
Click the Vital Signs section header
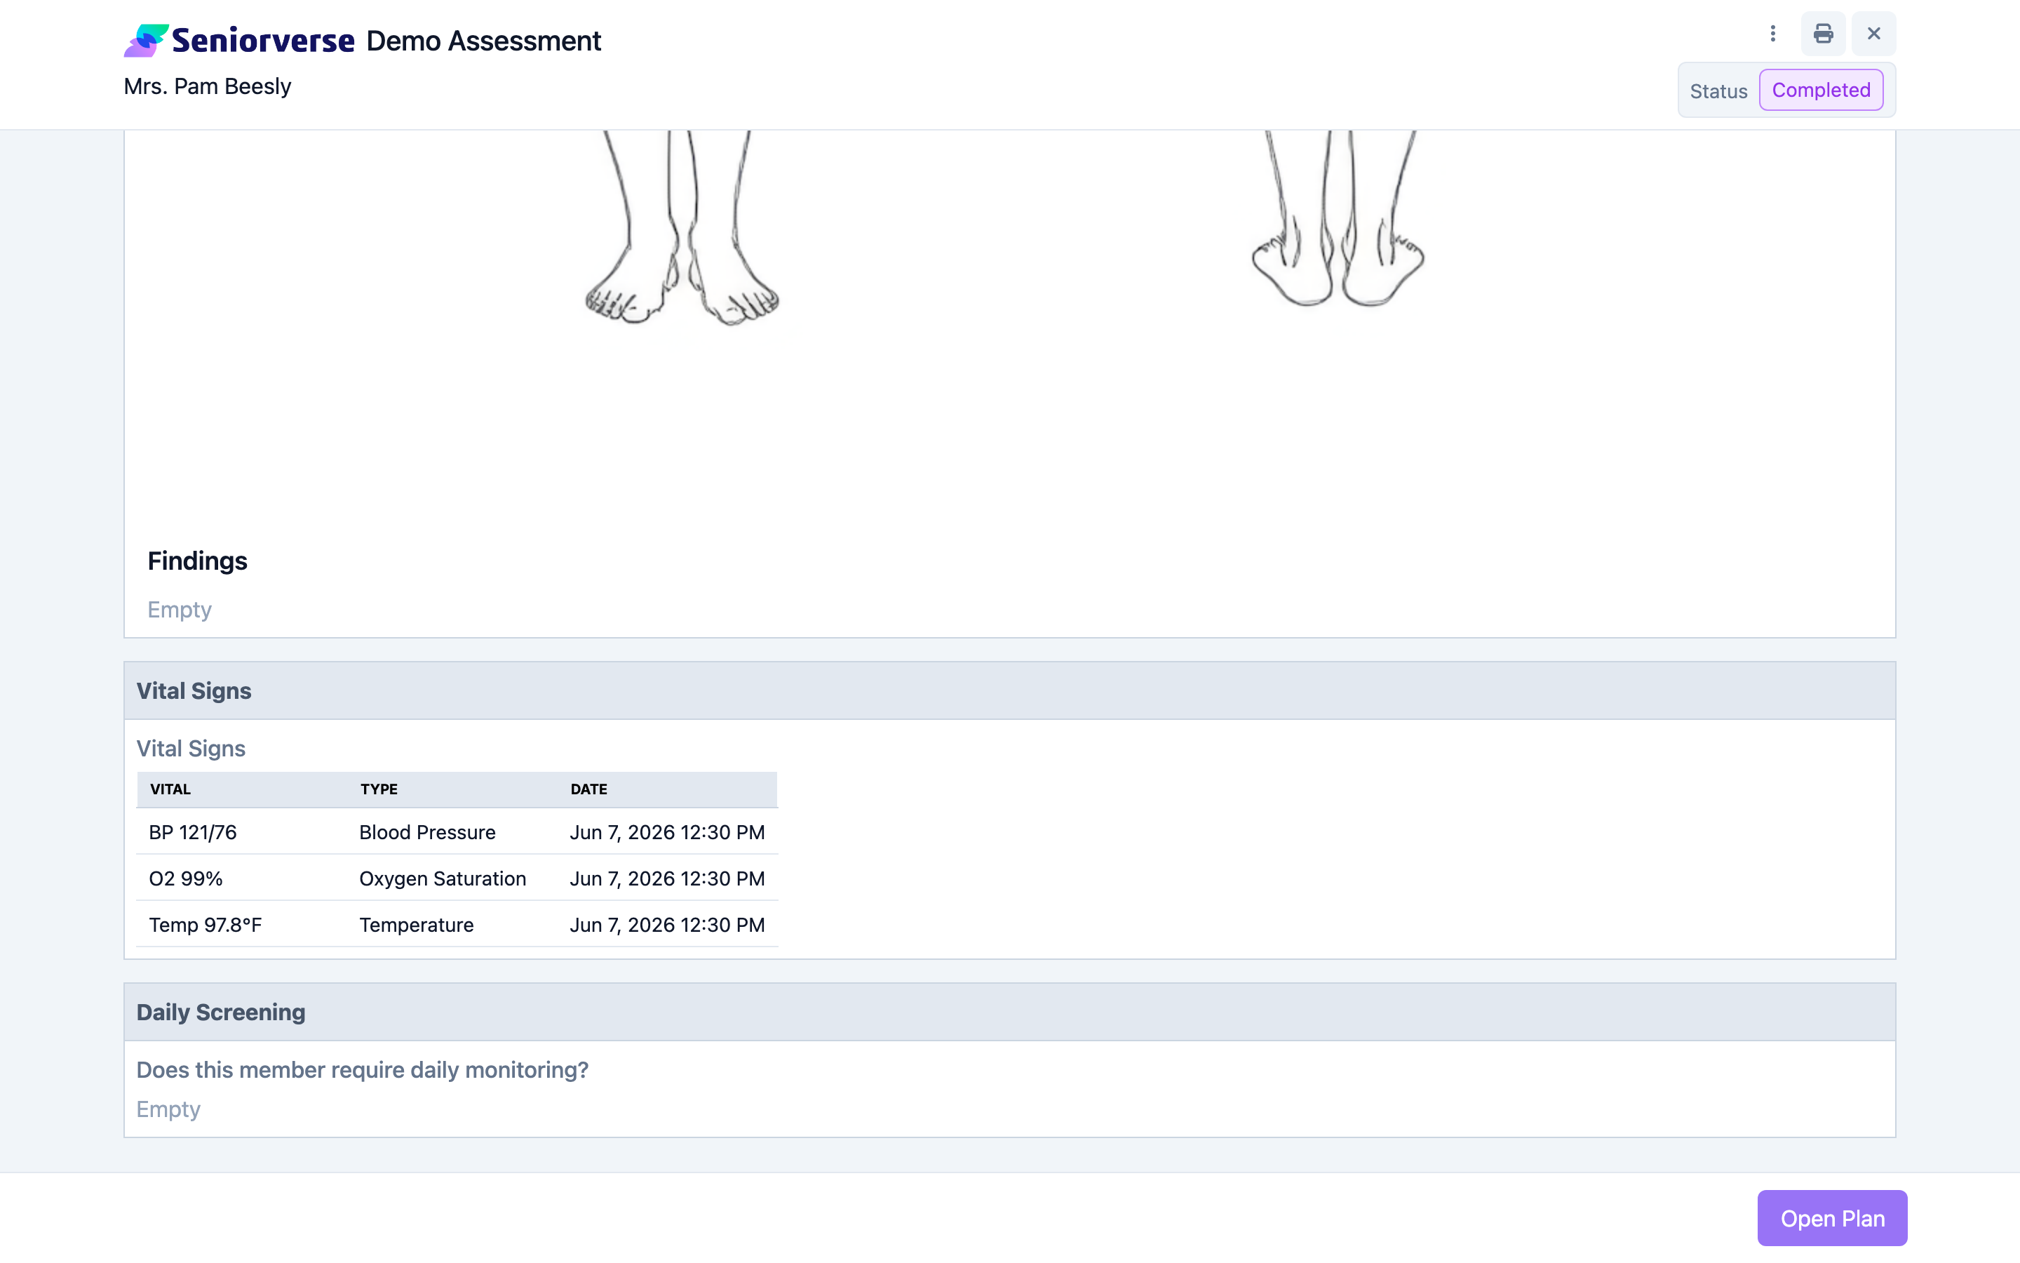point(1010,691)
